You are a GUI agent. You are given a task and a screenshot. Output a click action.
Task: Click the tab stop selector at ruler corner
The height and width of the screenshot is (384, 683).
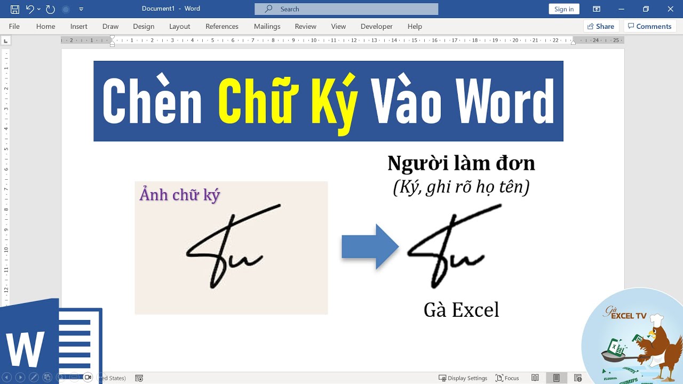point(6,41)
